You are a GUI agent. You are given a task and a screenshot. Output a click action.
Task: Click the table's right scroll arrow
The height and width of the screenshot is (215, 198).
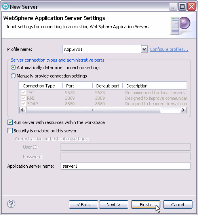point(183,110)
